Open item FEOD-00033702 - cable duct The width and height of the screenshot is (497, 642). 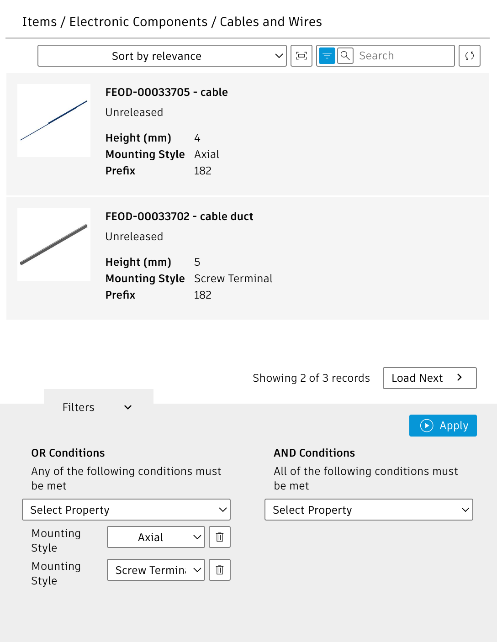(179, 216)
